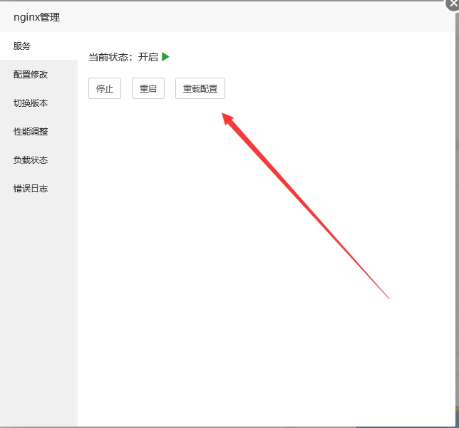Click empty gray sidebar area below 错误日志

(38, 306)
